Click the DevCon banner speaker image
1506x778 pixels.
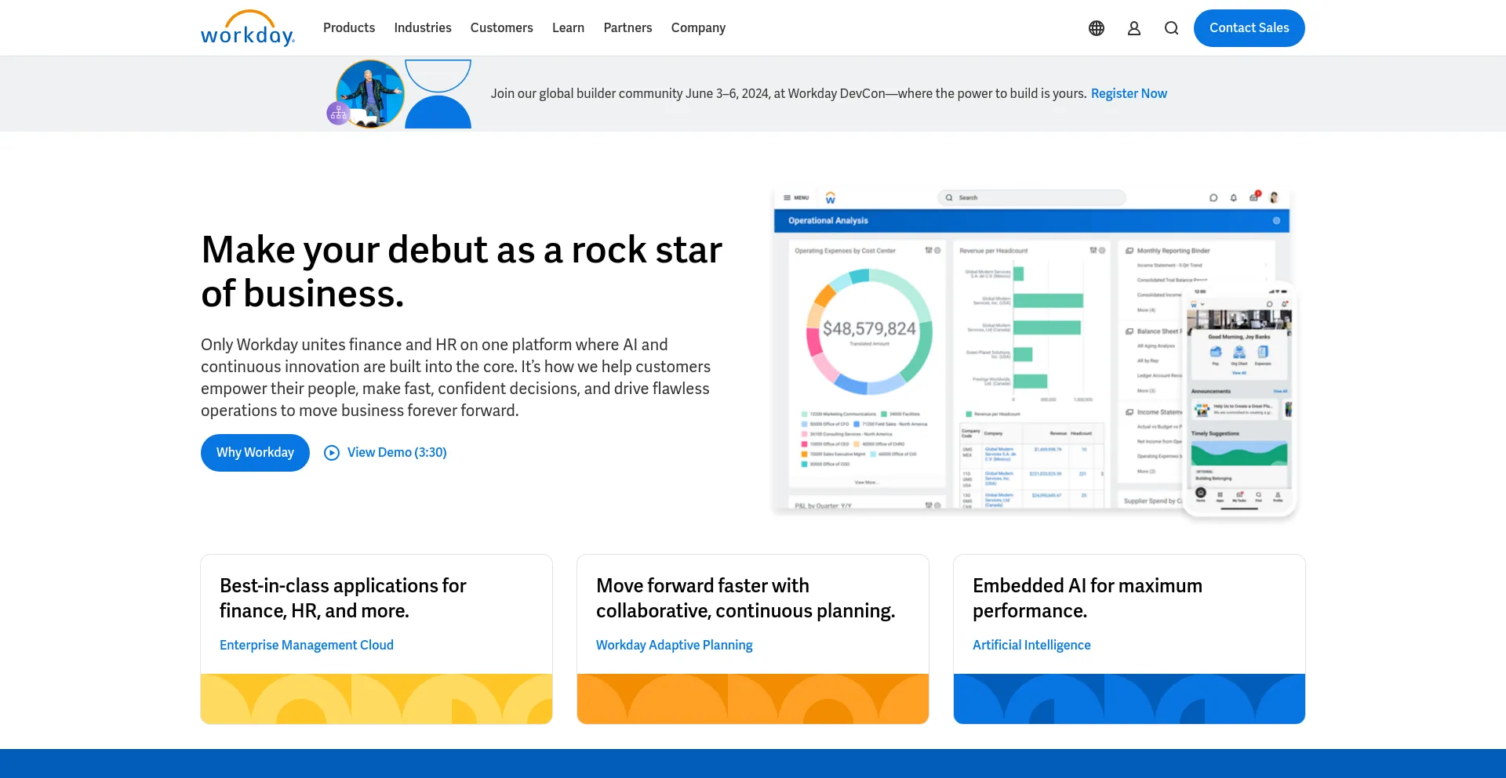click(369, 94)
